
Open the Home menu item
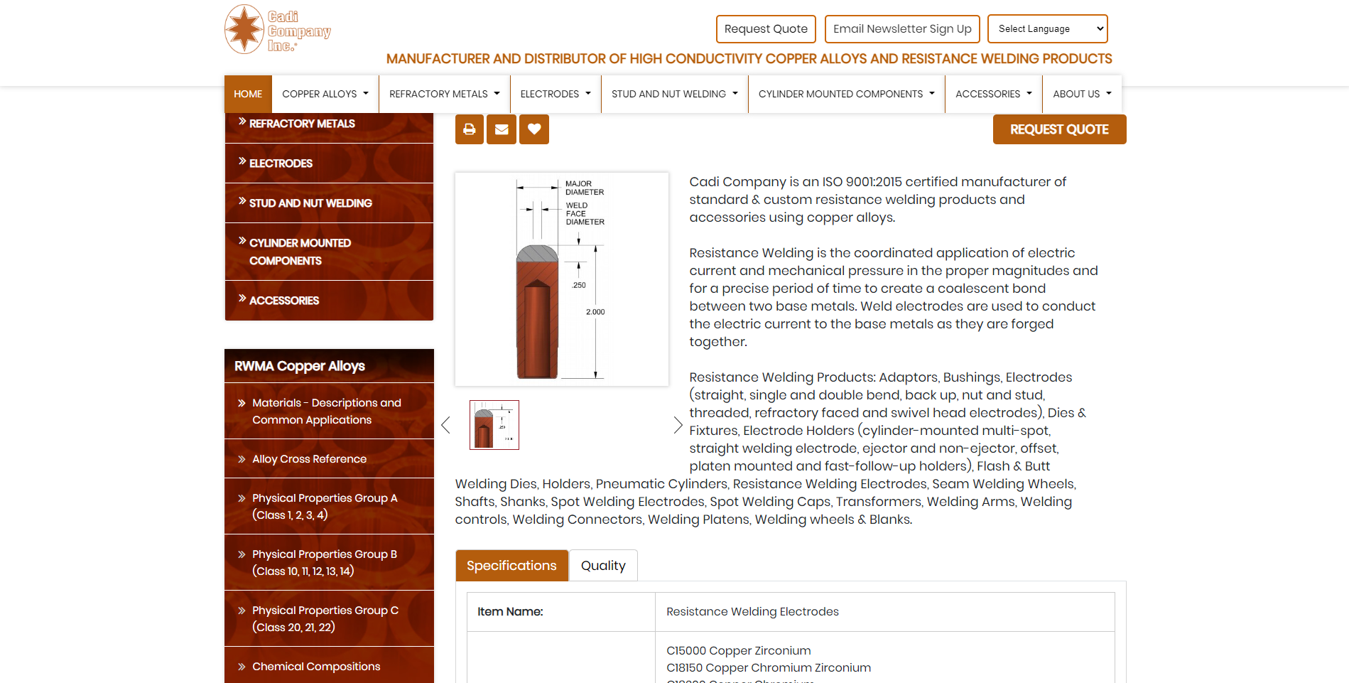coord(248,94)
